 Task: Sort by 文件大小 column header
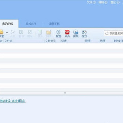(x=51, y=41)
